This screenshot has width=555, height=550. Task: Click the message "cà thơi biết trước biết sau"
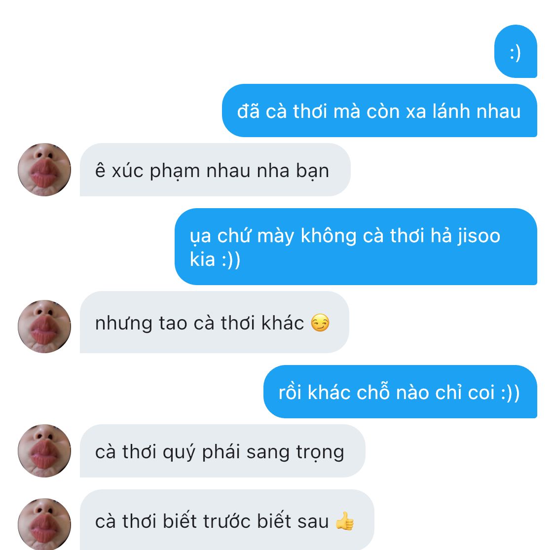pyautogui.click(x=227, y=520)
